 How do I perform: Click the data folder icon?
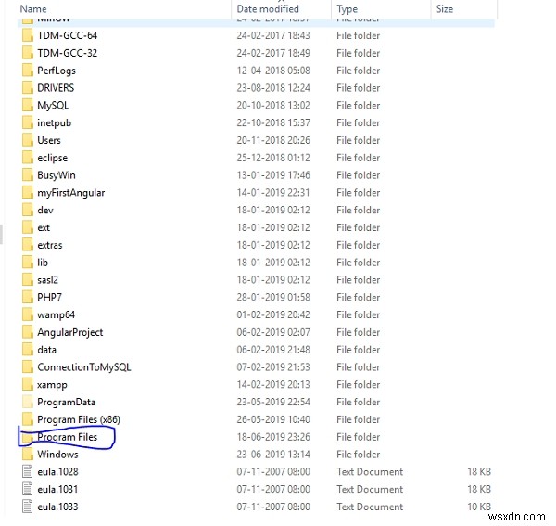coord(27,350)
